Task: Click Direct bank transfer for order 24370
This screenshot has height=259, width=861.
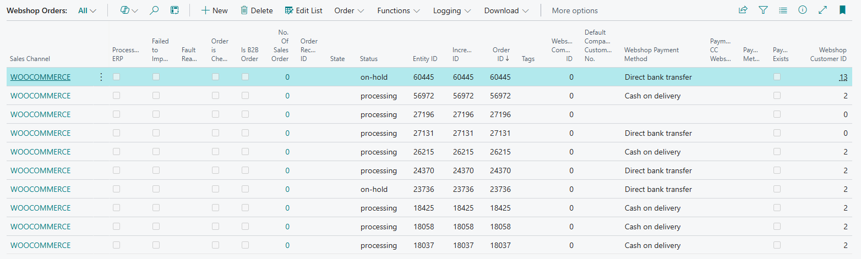Action: coord(658,171)
